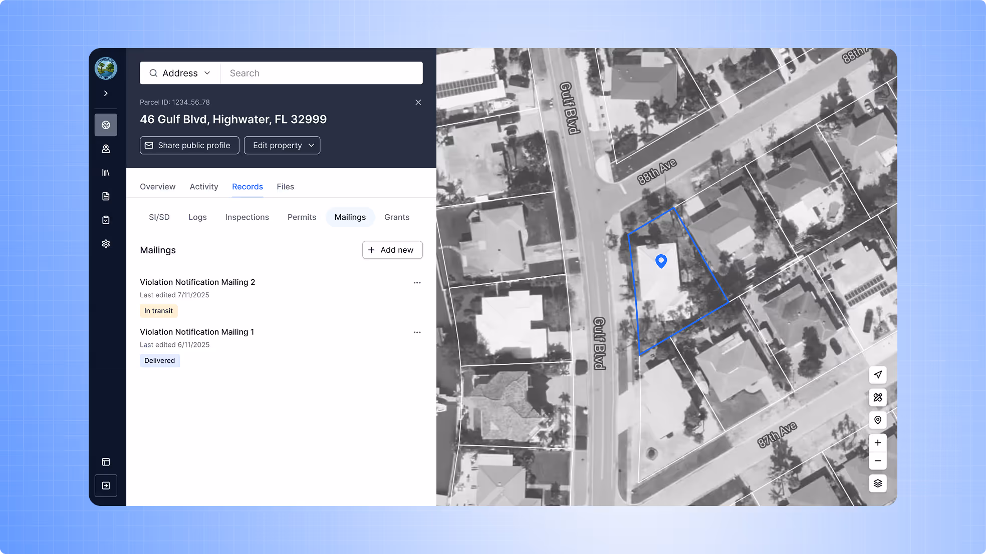
Task: Click the map globe icon in sidebar
Action: [106, 125]
